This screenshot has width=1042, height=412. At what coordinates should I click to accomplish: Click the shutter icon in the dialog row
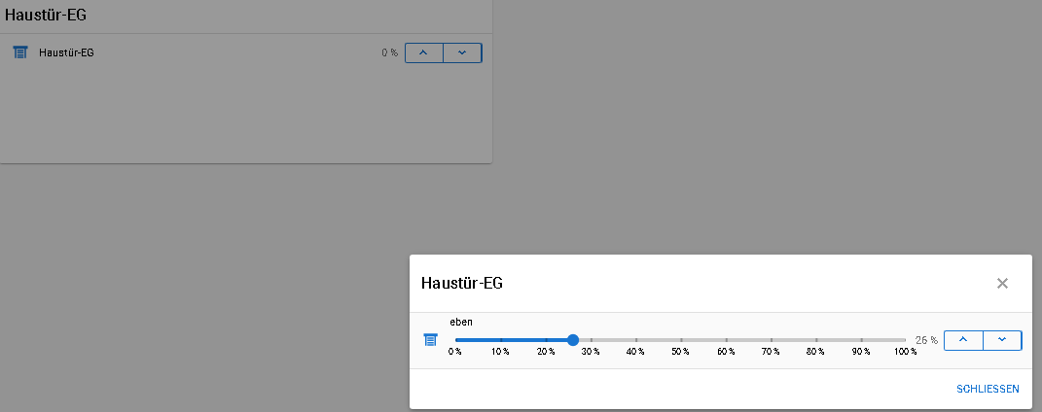430,340
